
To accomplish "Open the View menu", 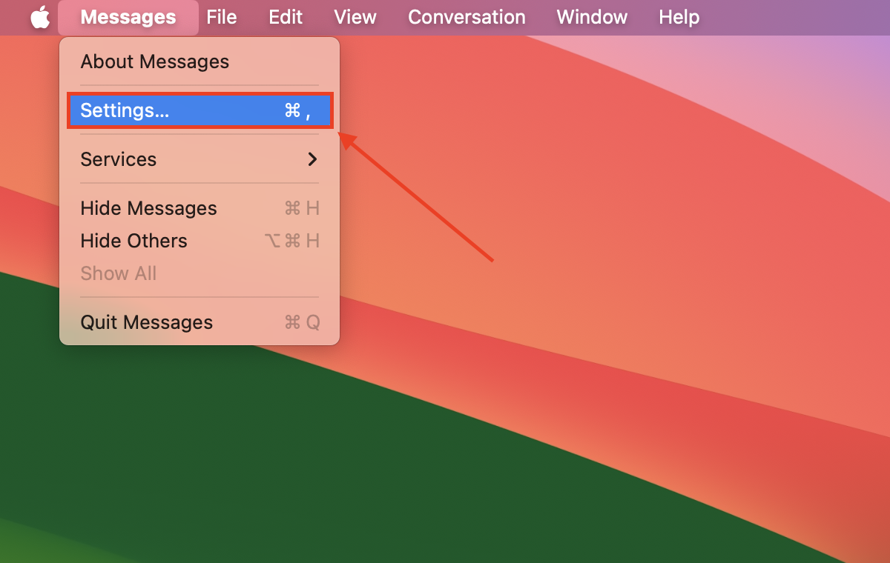I will tap(354, 16).
